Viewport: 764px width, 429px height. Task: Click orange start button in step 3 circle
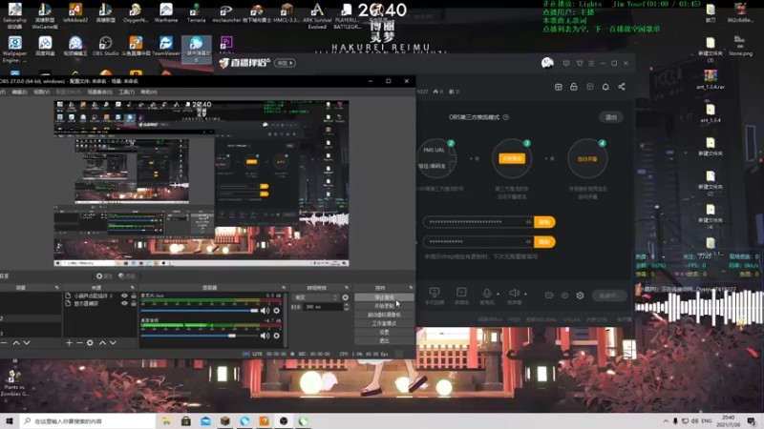[x=512, y=158]
